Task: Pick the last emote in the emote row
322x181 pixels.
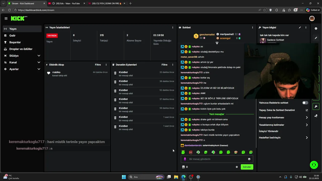Action: click(251, 152)
